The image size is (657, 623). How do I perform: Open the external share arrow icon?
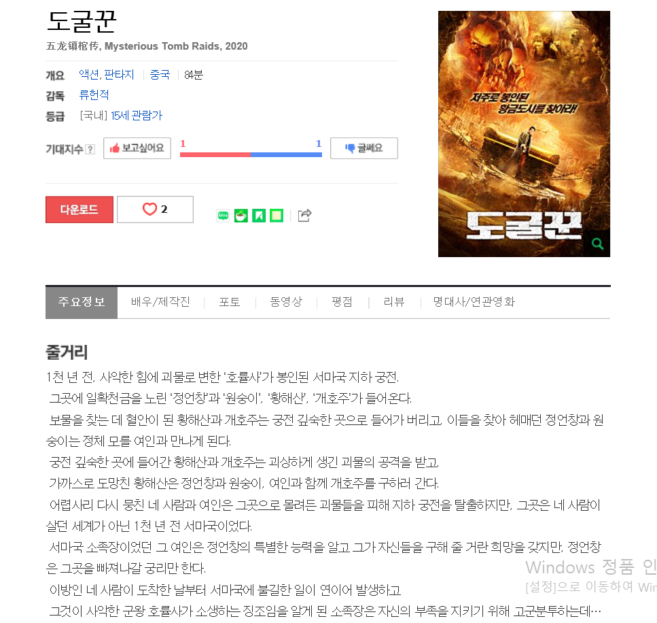(x=304, y=215)
